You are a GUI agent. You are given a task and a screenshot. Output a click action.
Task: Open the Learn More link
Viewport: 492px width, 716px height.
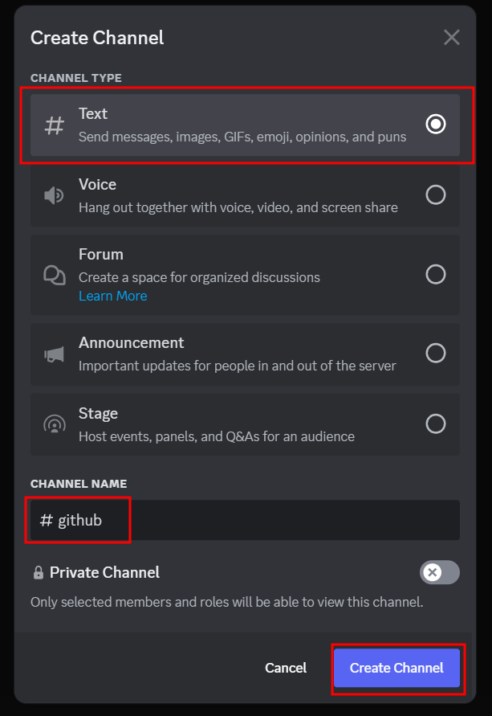pyautogui.click(x=112, y=296)
